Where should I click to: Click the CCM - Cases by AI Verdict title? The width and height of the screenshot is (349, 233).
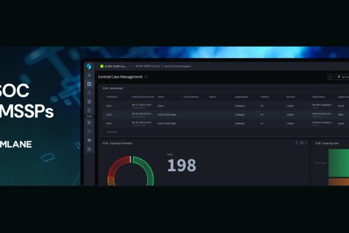coord(117,143)
